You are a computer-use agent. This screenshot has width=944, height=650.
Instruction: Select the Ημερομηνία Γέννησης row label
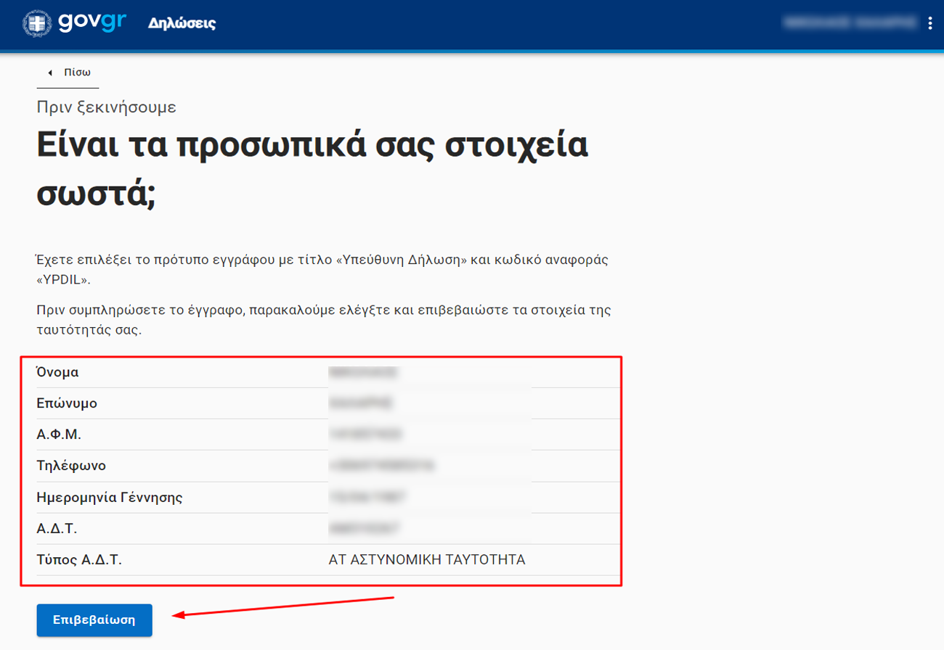click(x=109, y=497)
